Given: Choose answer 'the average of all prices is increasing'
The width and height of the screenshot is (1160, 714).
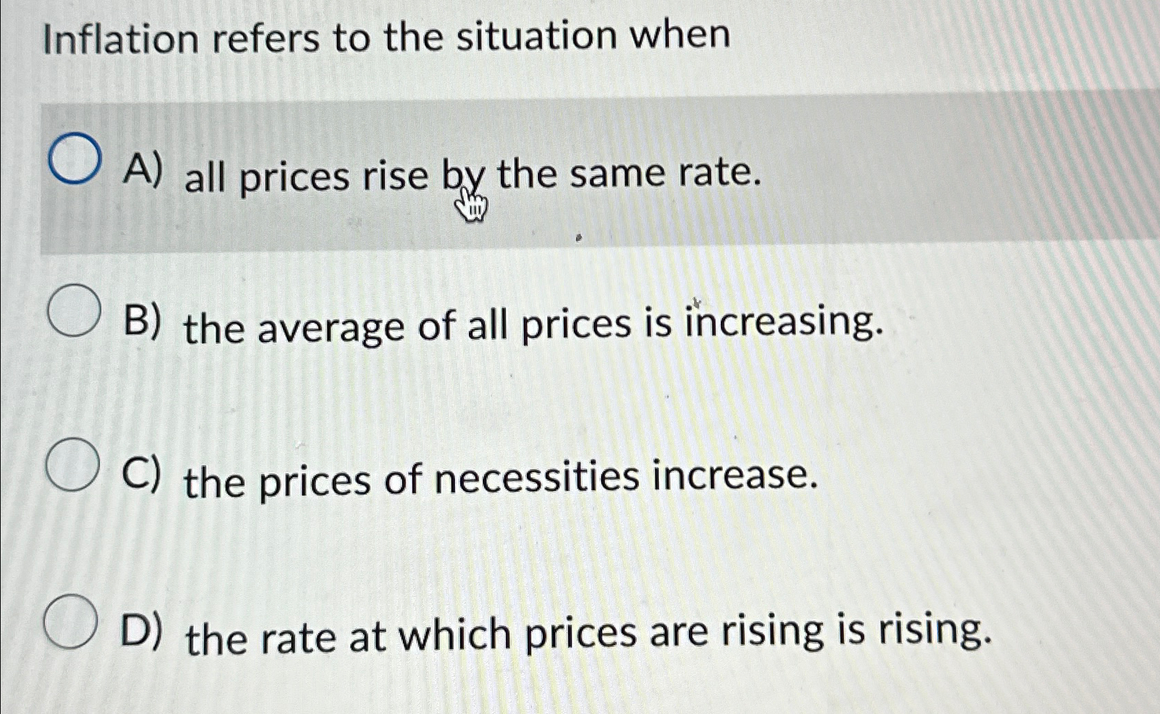Looking at the screenshot, I should (x=530, y=327).
